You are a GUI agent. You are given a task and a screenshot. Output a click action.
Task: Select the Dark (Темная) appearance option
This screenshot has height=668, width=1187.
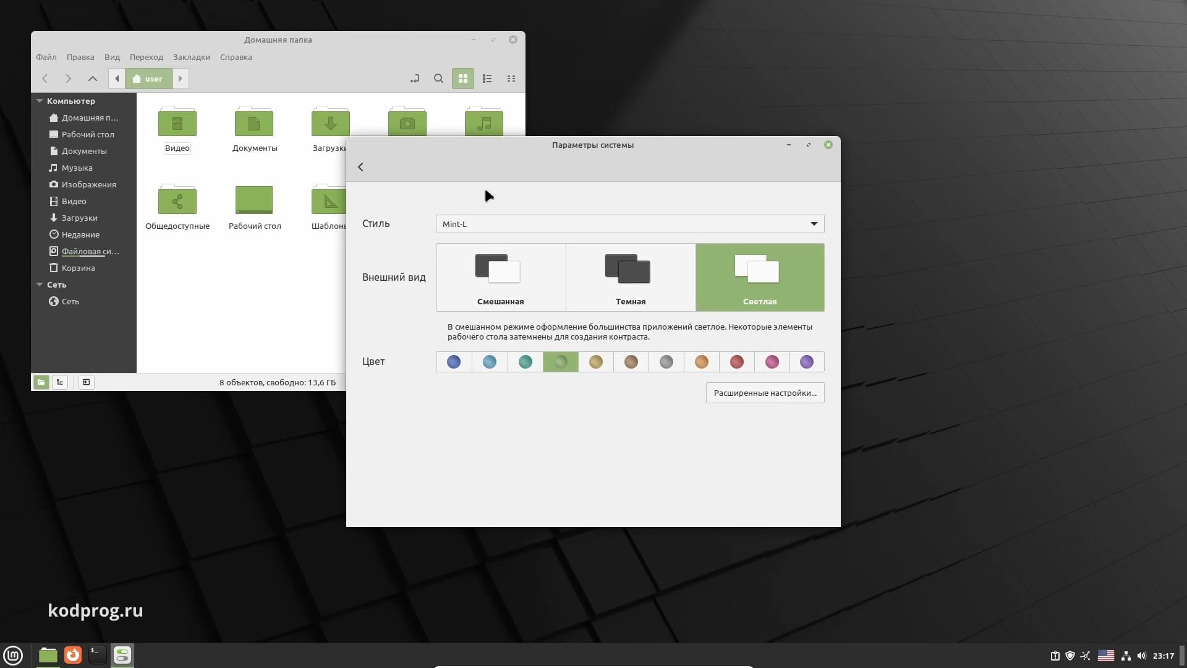point(631,277)
